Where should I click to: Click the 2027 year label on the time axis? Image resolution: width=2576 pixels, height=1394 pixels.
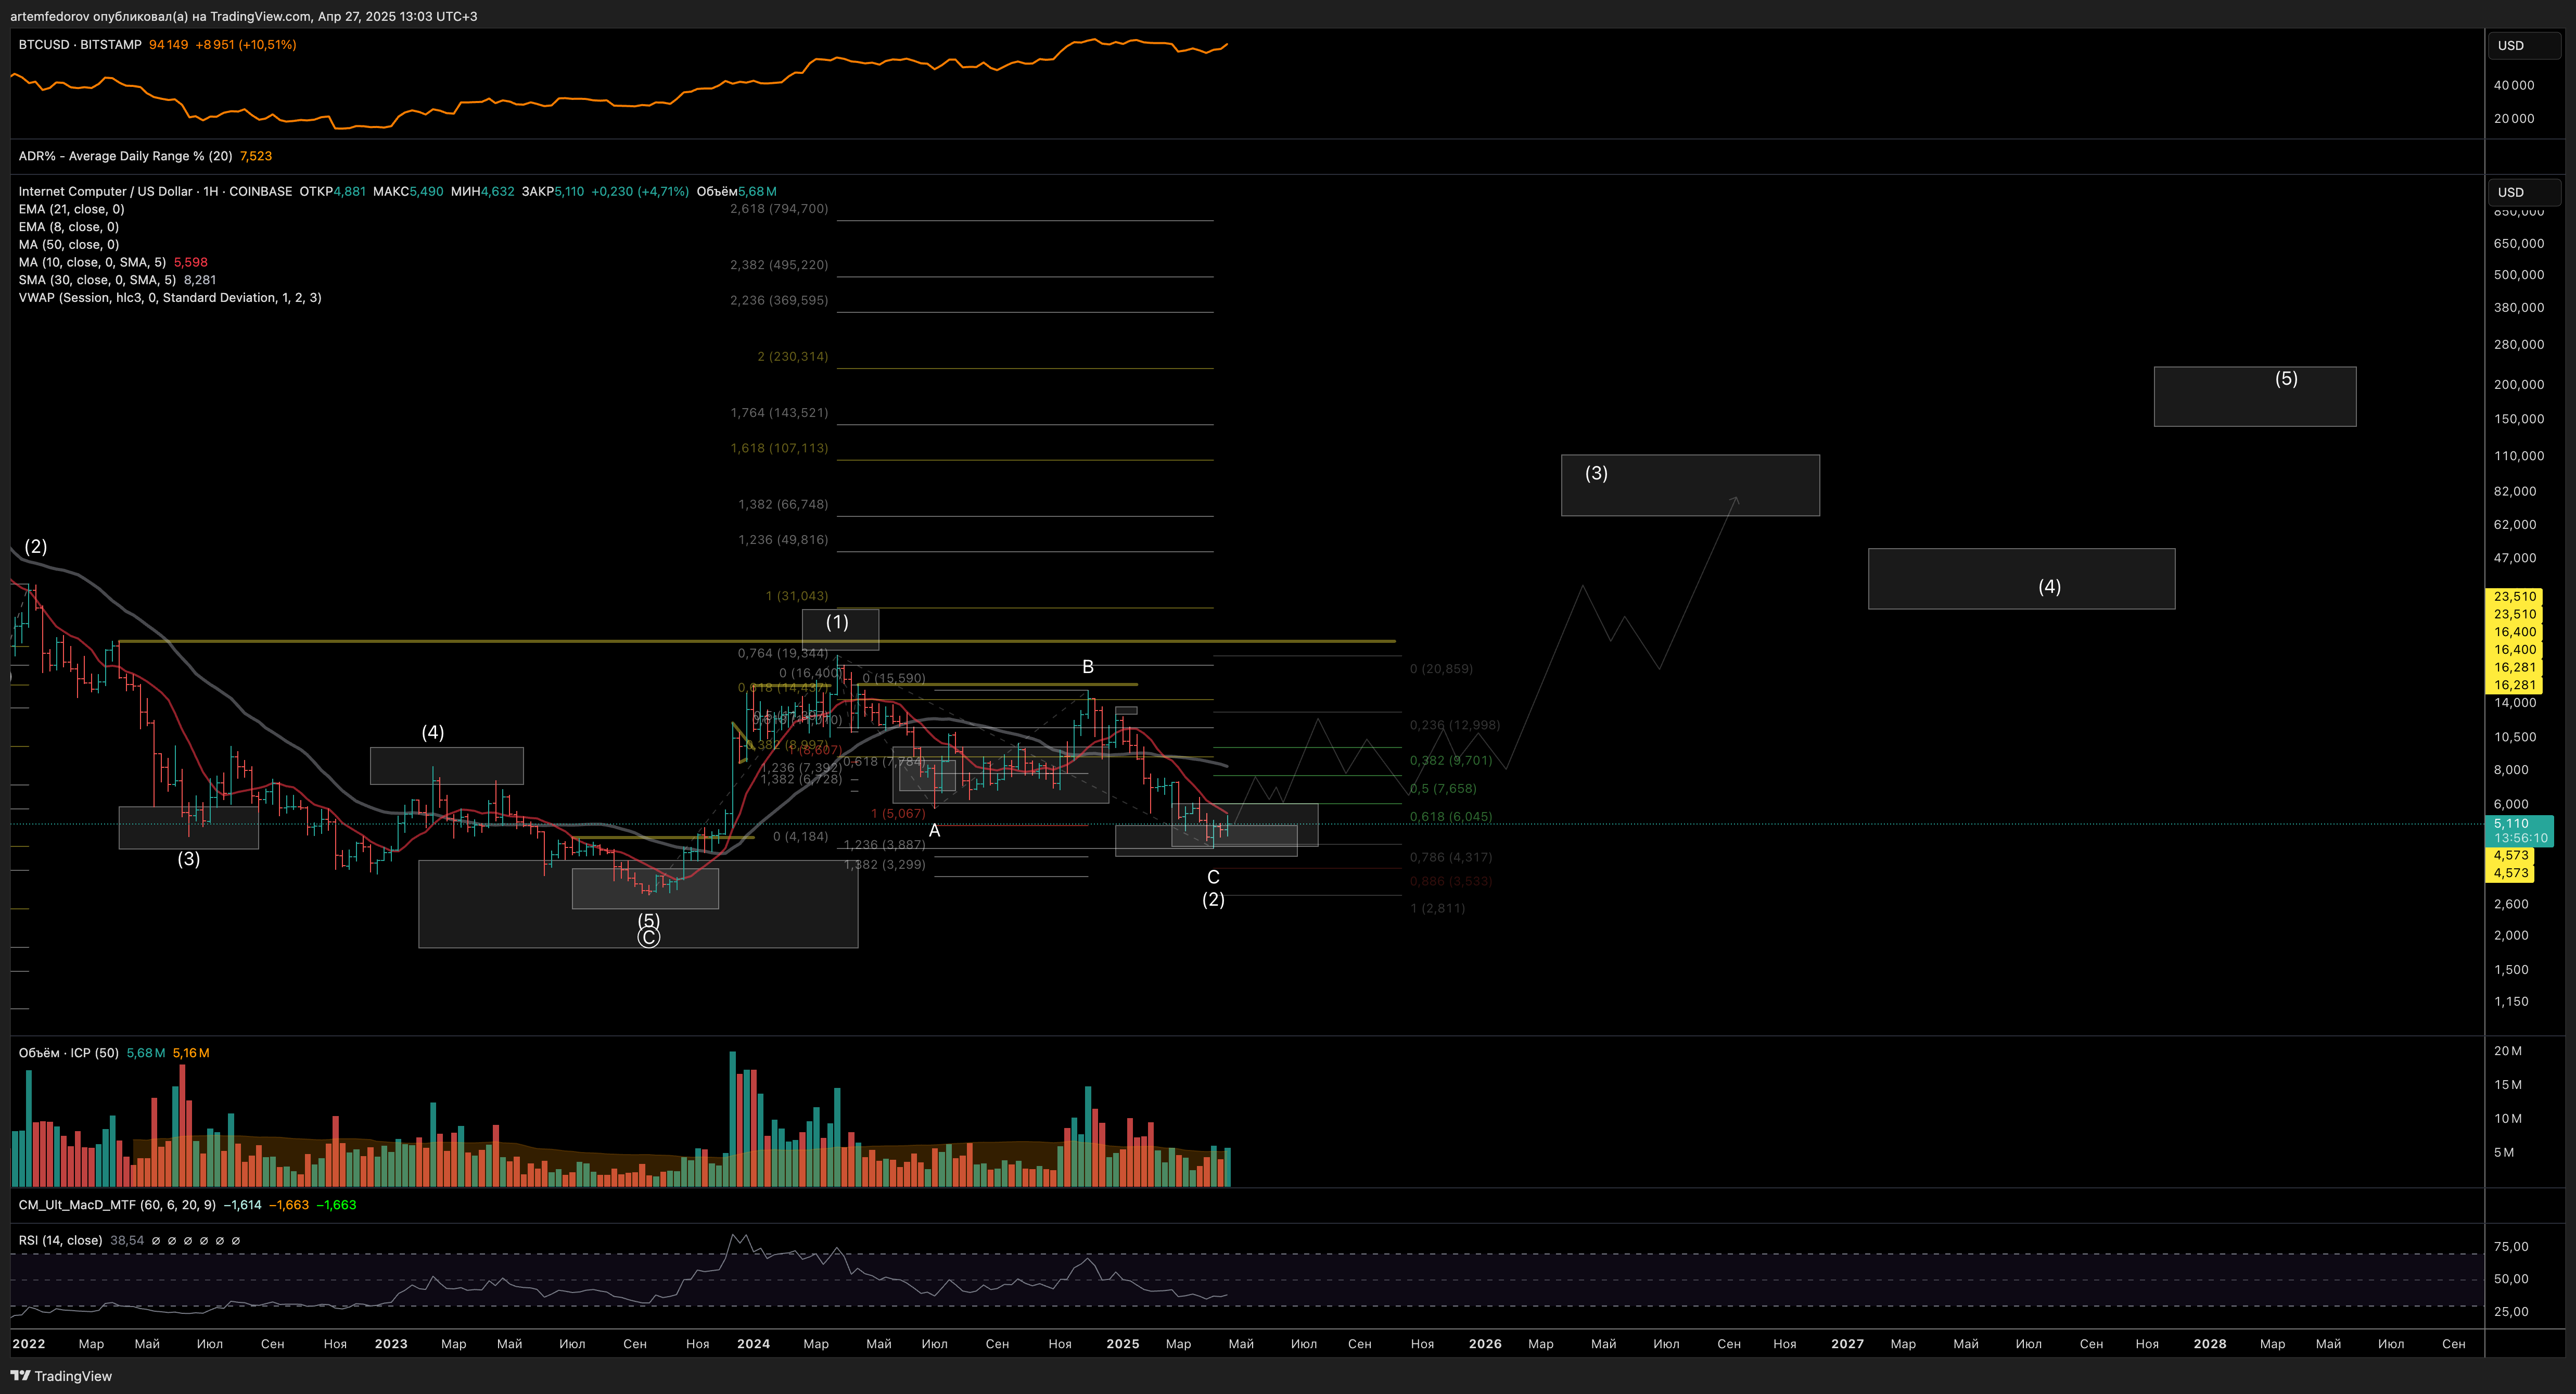pos(1847,1343)
